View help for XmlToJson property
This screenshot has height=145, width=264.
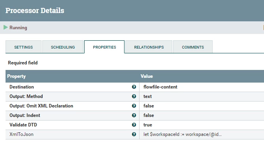[x=134, y=134]
